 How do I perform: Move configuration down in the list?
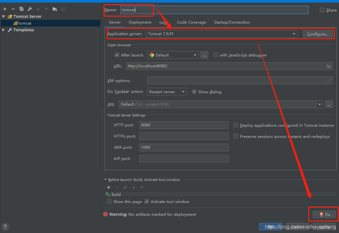coord(46,9)
